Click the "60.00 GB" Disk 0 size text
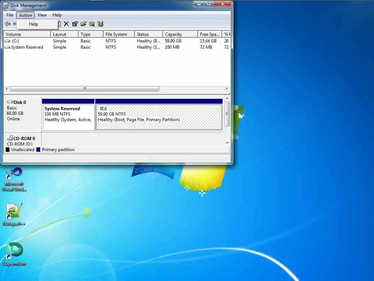Image resolution: width=374 pixels, height=281 pixels. point(15,113)
